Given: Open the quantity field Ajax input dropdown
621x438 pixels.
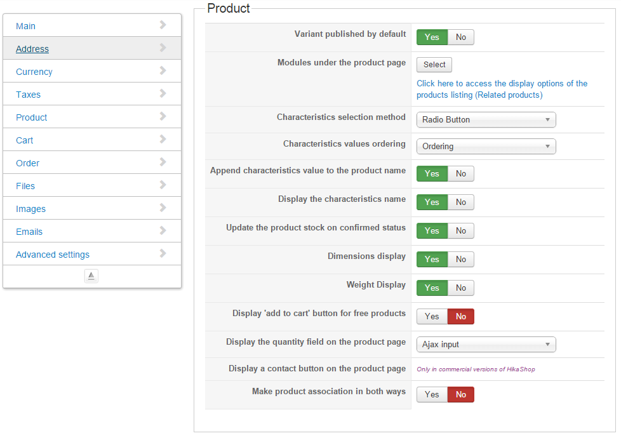Looking at the screenshot, I should [486, 345].
